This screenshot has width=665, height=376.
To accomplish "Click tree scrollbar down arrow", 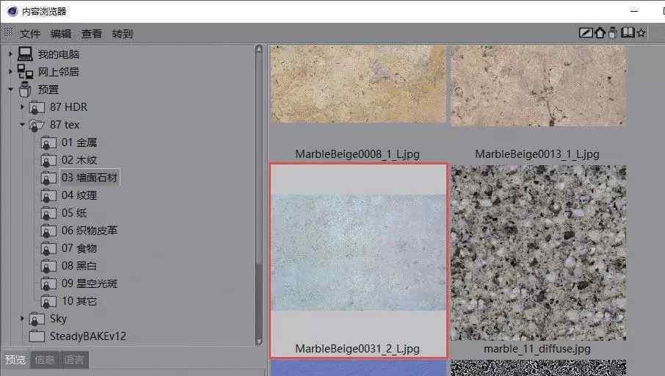I will (x=259, y=341).
